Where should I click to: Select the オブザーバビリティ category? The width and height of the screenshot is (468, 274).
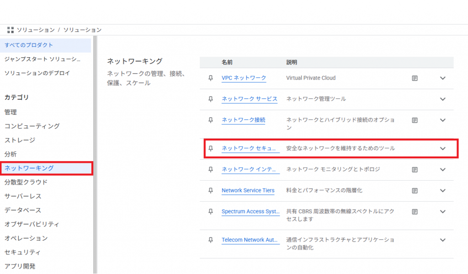click(32, 225)
